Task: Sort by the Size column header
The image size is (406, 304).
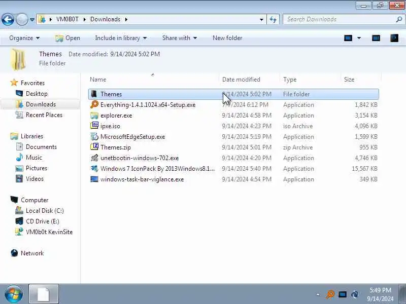Action: coord(361,80)
